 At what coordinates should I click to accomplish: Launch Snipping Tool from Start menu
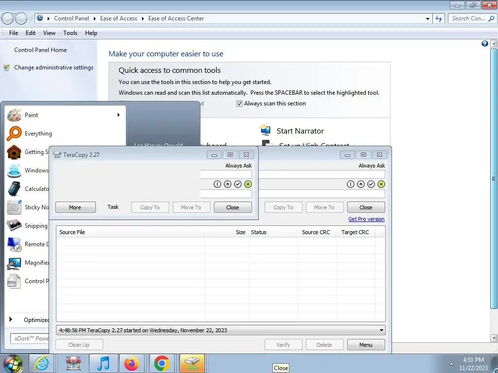coord(28,225)
